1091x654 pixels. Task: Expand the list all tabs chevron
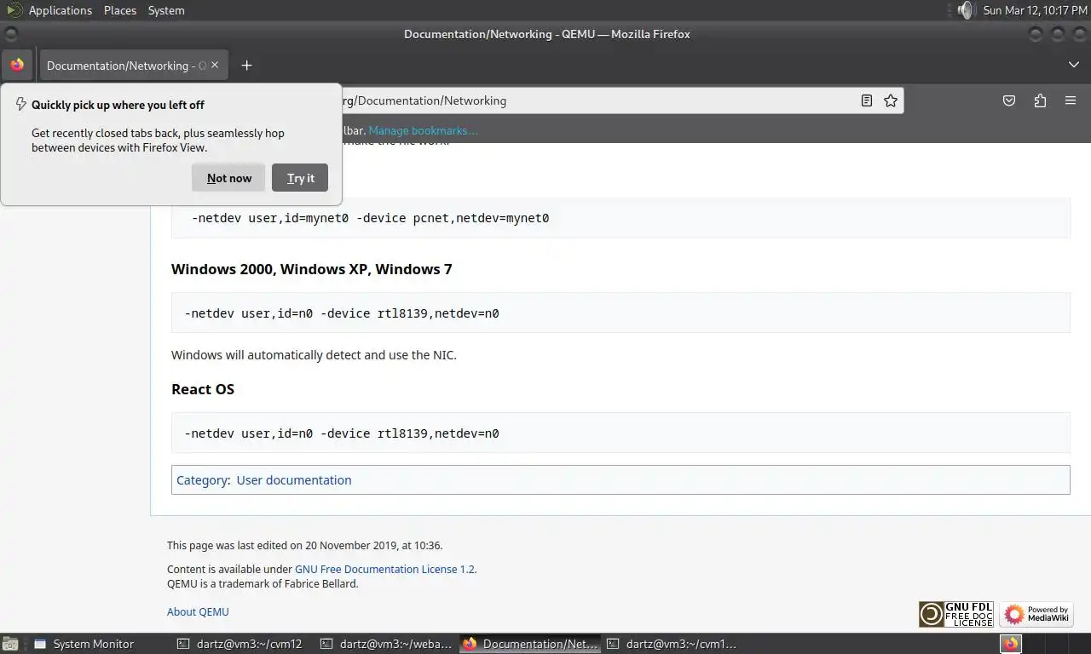click(1073, 65)
